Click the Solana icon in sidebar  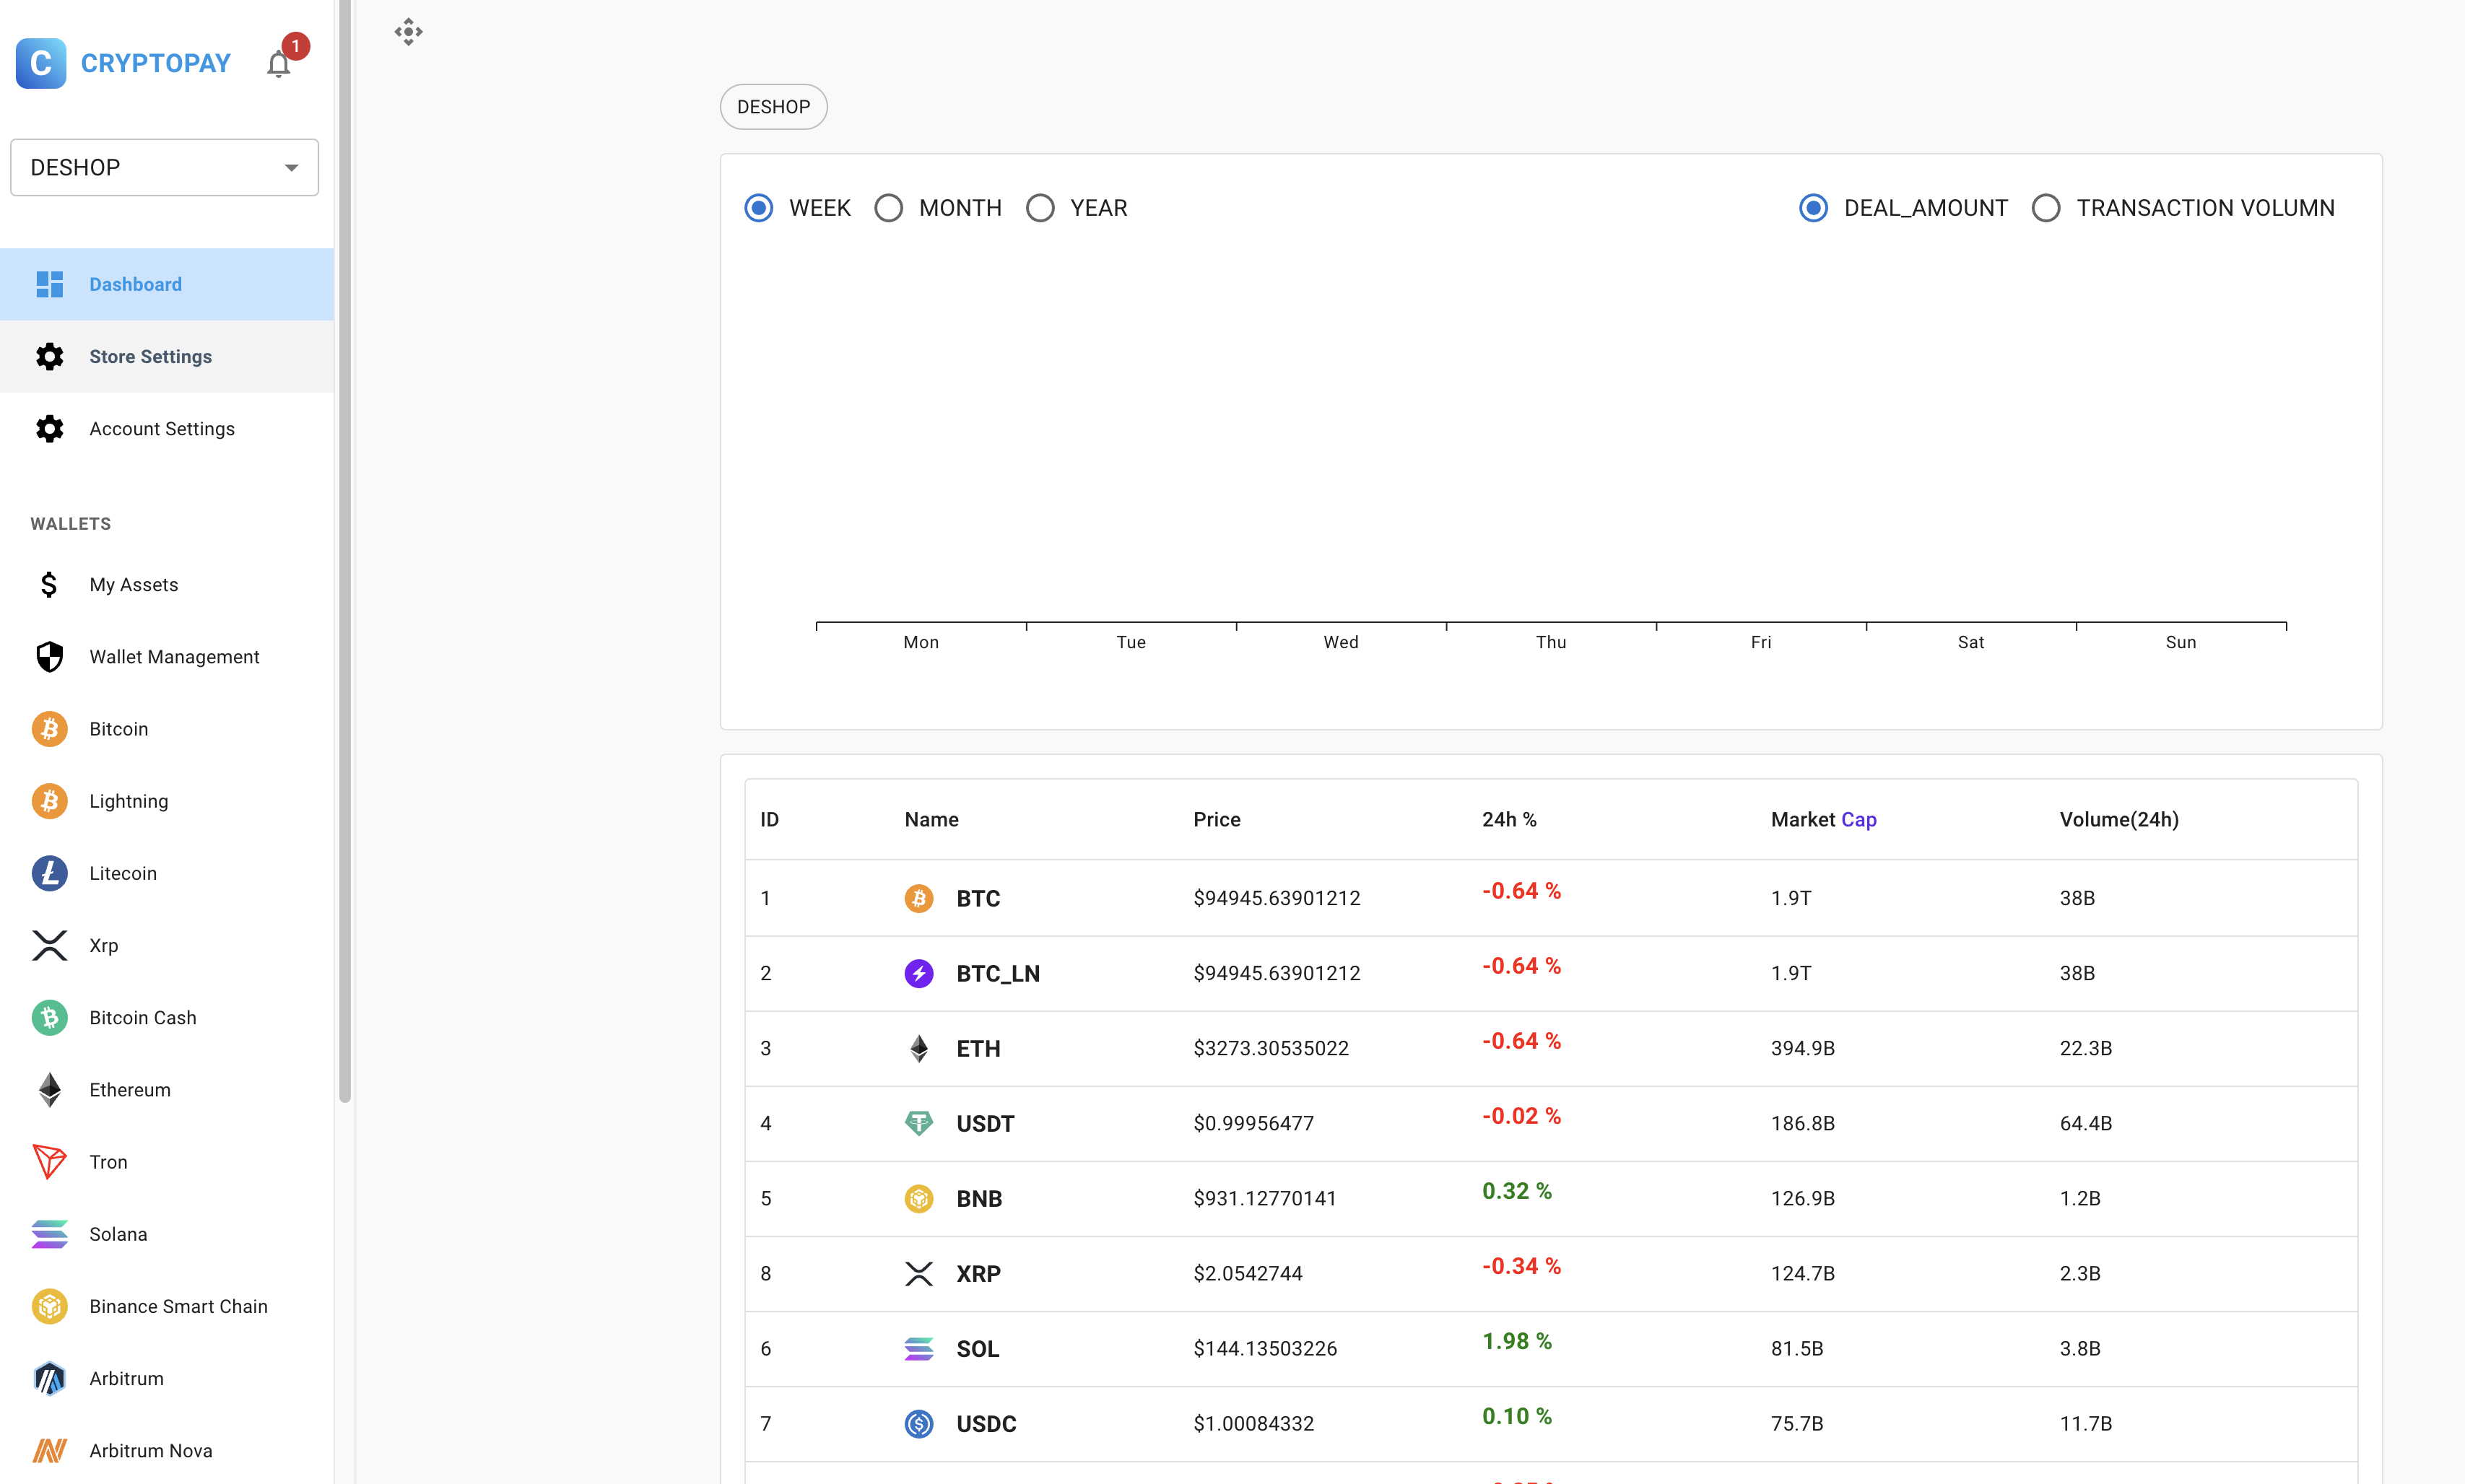49,1233
